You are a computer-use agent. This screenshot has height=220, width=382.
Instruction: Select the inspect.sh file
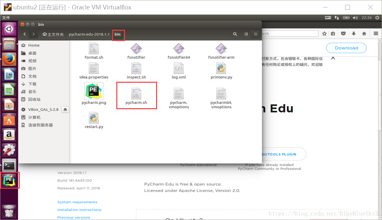[136, 71]
